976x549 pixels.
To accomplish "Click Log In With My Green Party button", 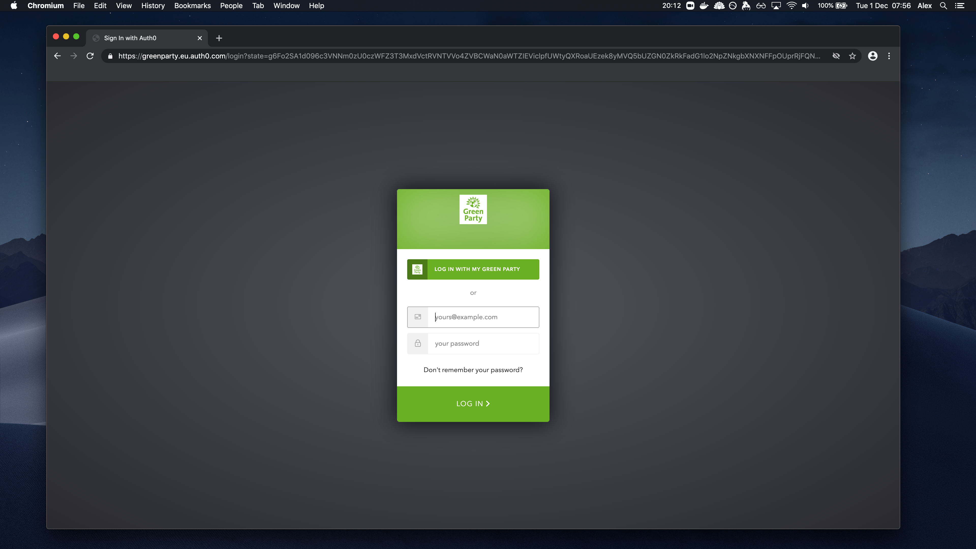I will pyautogui.click(x=473, y=269).
